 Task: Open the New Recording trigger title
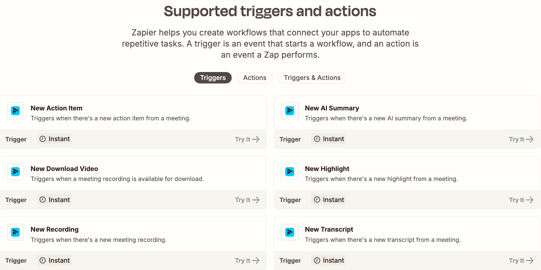point(54,229)
